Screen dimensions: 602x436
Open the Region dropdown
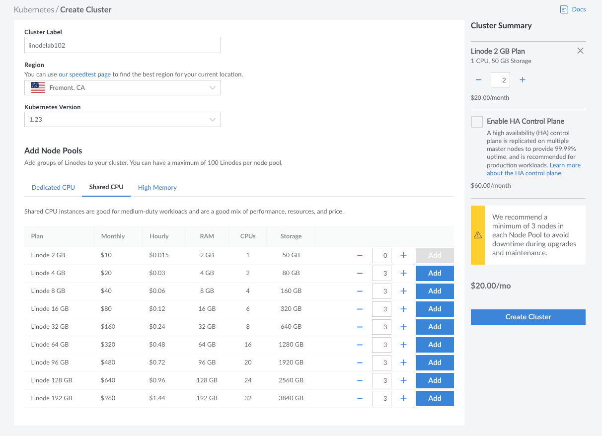[x=122, y=88]
